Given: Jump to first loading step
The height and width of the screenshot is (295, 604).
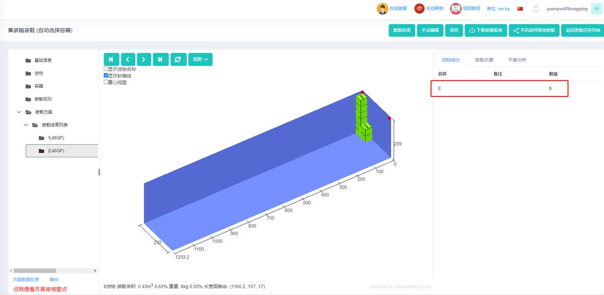Looking at the screenshot, I should pos(111,59).
